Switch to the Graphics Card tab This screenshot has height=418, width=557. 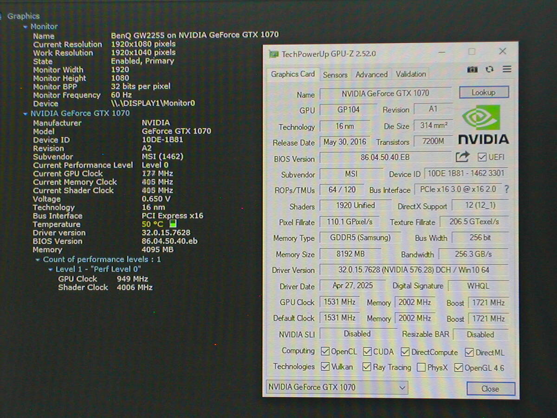click(292, 74)
